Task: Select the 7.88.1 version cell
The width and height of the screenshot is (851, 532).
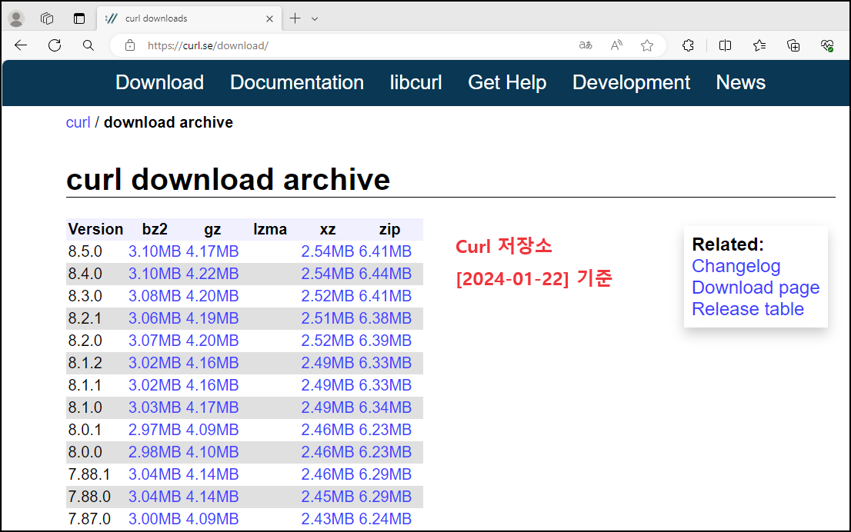Action: click(x=89, y=474)
